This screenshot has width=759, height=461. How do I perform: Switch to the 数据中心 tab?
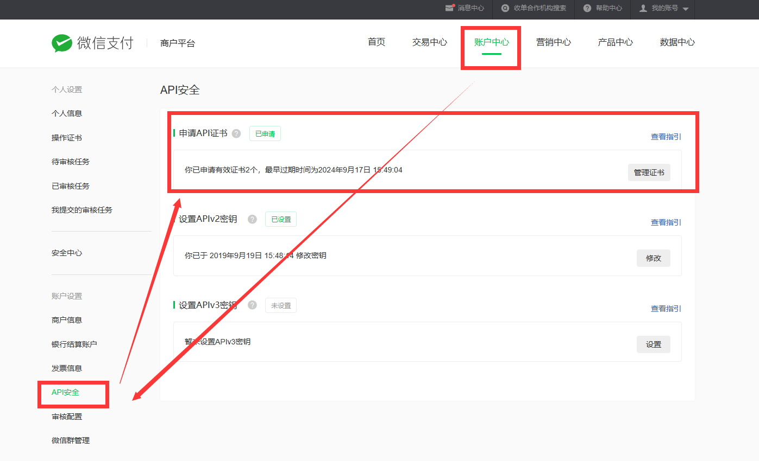pyautogui.click(x=678, y=42)
